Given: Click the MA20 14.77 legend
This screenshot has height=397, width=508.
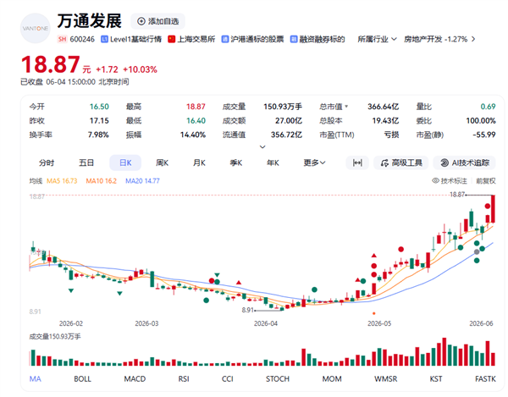Looking at the screenshot, I should 142,180.
